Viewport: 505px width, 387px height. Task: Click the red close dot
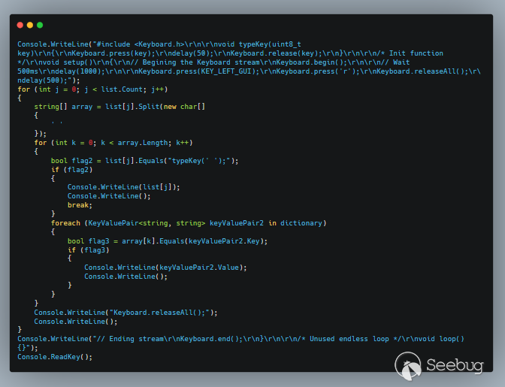(20, 25)
